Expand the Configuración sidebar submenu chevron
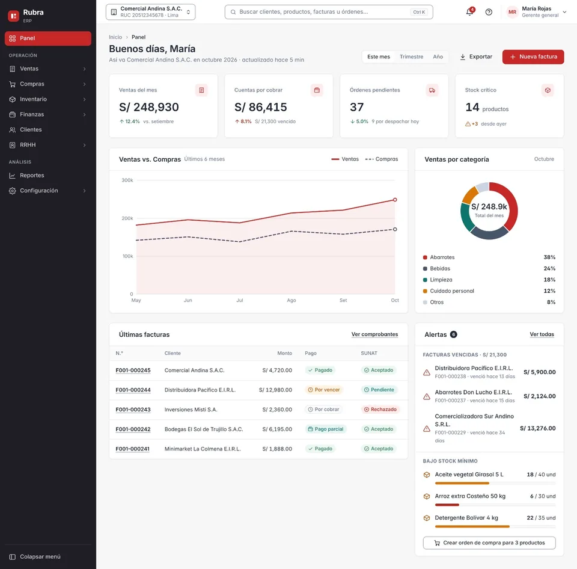The height and width of the screenshot is (569, 577). coord(84,191)
